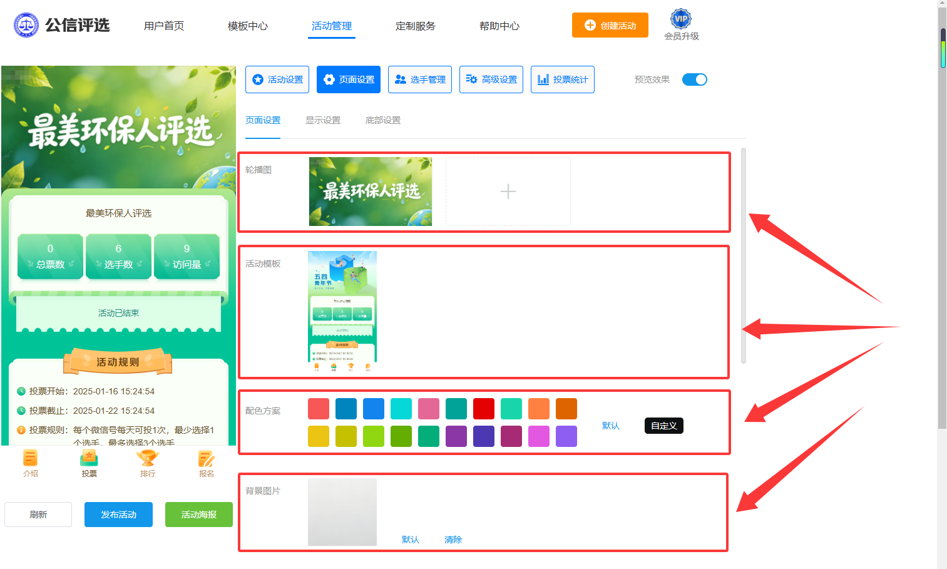Open the 帮助中心 menu
This screenshot has width=947, height=569.
coord(499,26)
